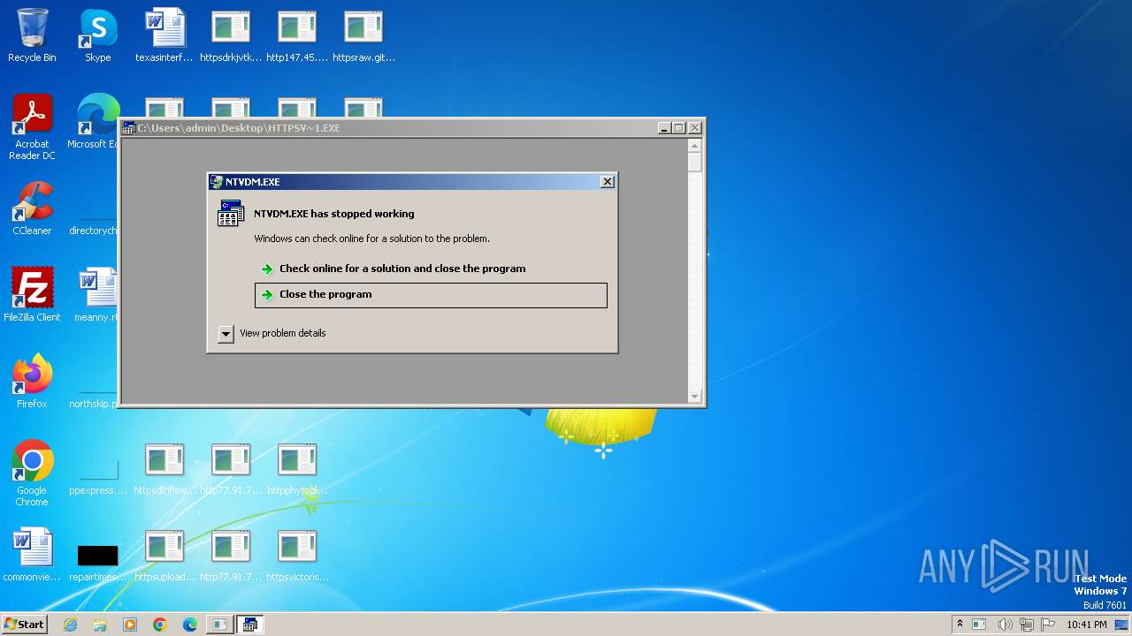Screen dimensions: 1132x636
Task: Select the commonvie Word document icon
Action: tap(32, 555)
